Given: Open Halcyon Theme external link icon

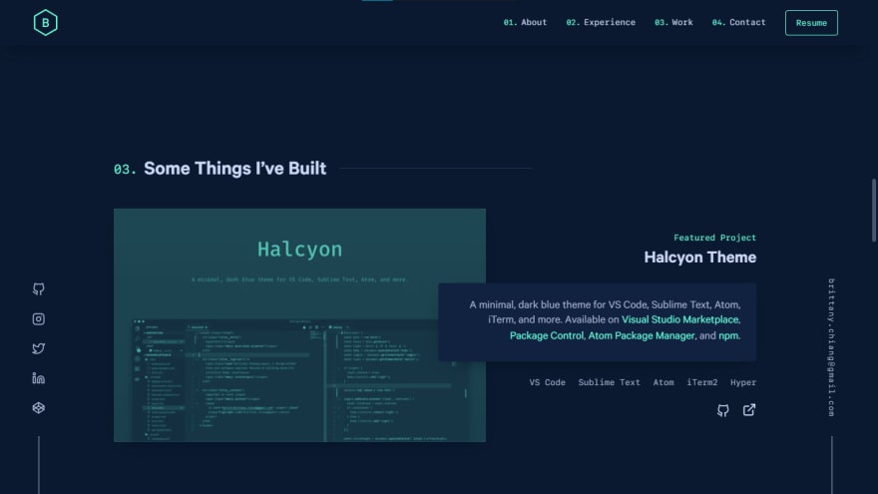Looking at the screenshot, I should (x=749, y=410).
